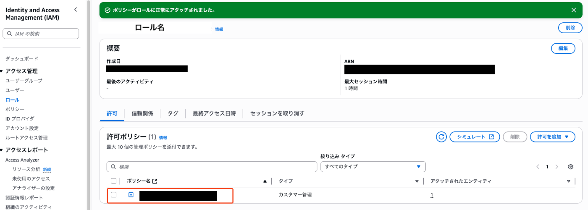Click the refresh icon in 許可ポリシー
588x210 pixels.
[x=441, y=137]
